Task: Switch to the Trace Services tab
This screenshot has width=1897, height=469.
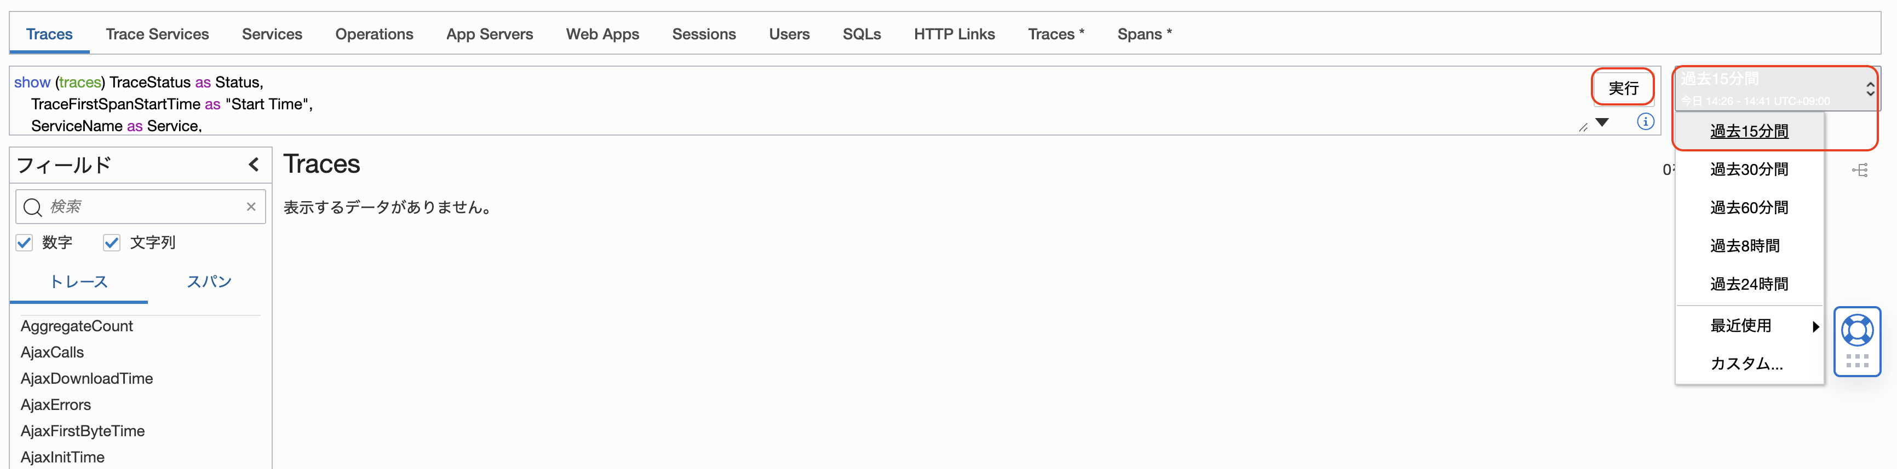Action: [x=157, y=34]
